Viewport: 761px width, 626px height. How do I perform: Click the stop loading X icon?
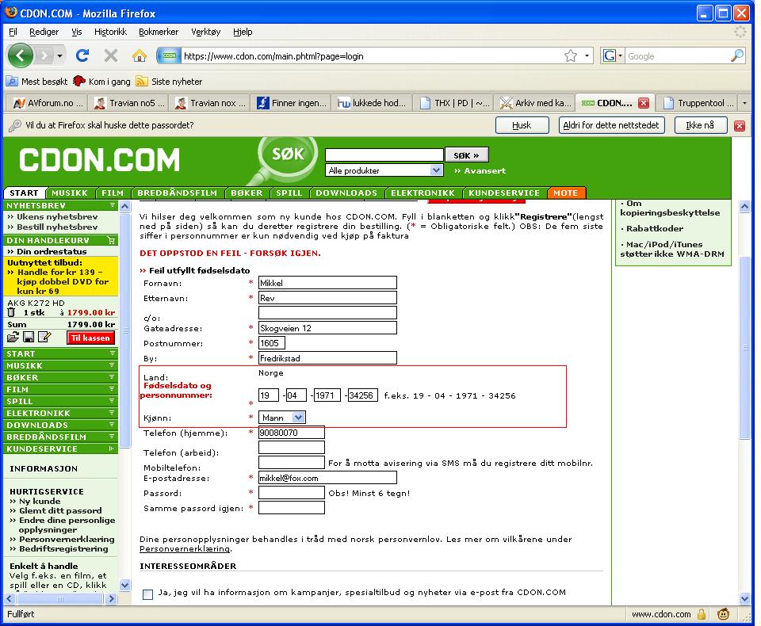(111, 55)
